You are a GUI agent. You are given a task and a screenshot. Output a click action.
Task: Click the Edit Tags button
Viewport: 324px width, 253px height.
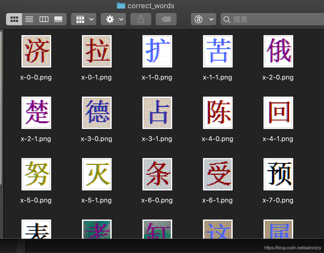[x=166, y=19]
